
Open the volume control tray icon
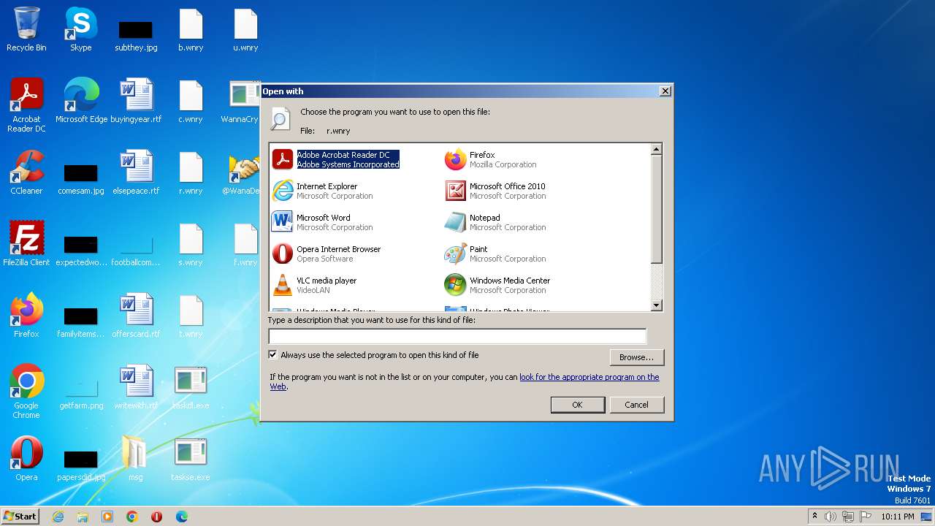[x=831, y=517]
